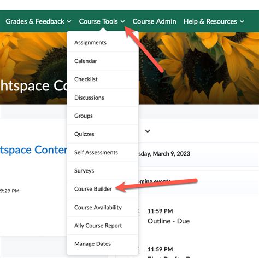Open the blue Brightspace Content link

point(33,150)
